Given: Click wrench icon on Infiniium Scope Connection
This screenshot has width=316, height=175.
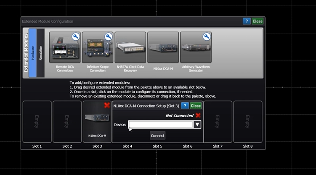Looking at the screenshot, I should [x=109, y=37].
